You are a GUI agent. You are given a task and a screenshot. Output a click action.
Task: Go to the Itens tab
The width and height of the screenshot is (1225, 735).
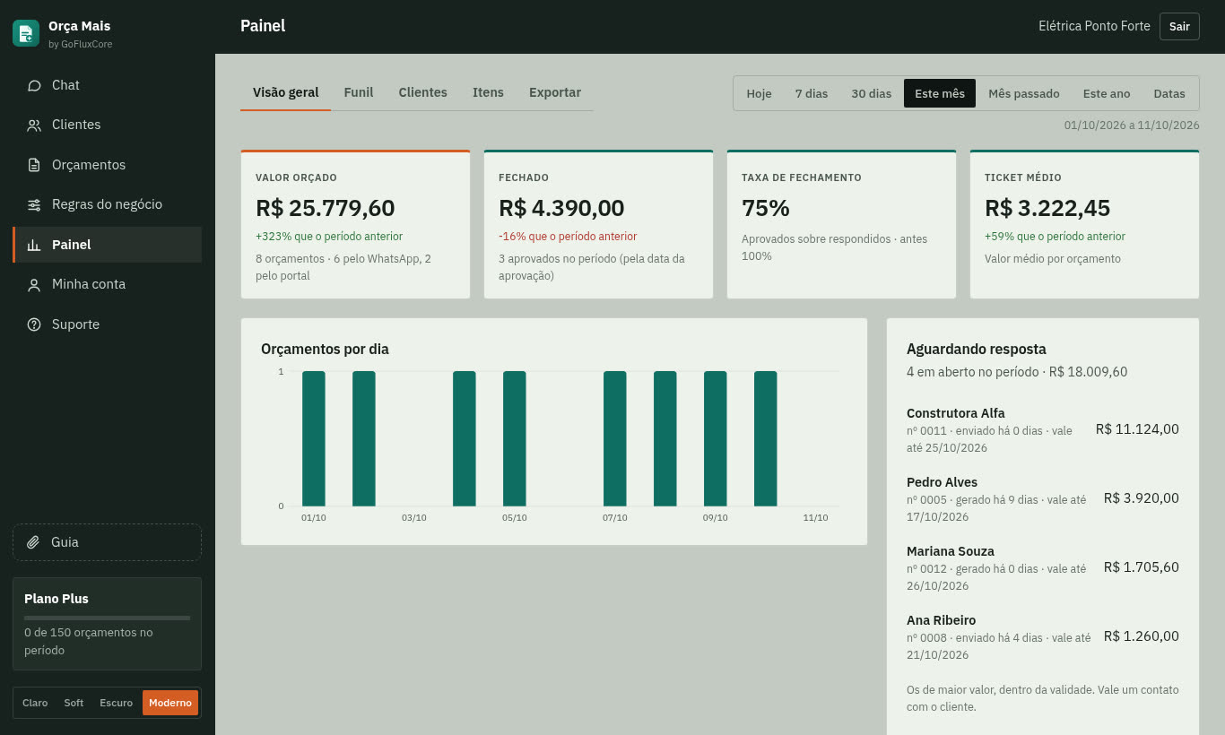point(488,92)
